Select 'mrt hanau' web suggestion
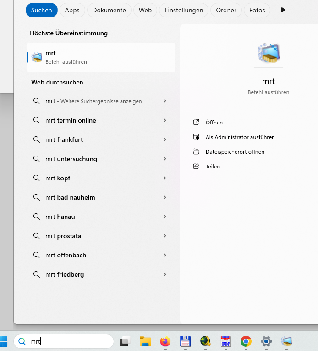This screenshot has width=318, height=351. coord(101,217)
